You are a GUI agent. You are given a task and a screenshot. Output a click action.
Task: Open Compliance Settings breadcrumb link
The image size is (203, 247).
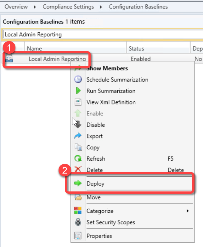click(68, 7)
